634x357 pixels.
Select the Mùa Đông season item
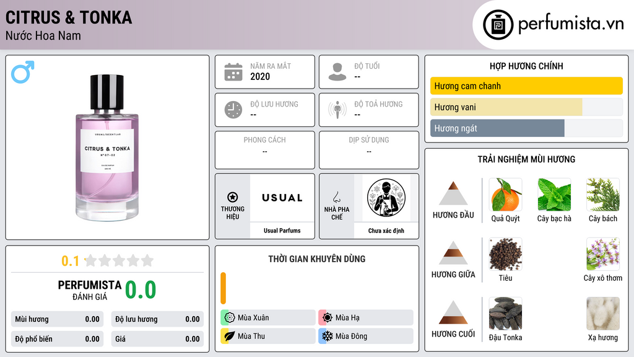(366, 336)
